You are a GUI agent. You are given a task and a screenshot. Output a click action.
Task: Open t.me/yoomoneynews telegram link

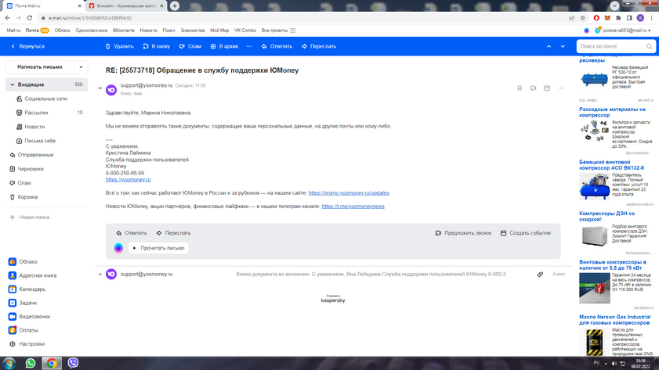[353, 207]
